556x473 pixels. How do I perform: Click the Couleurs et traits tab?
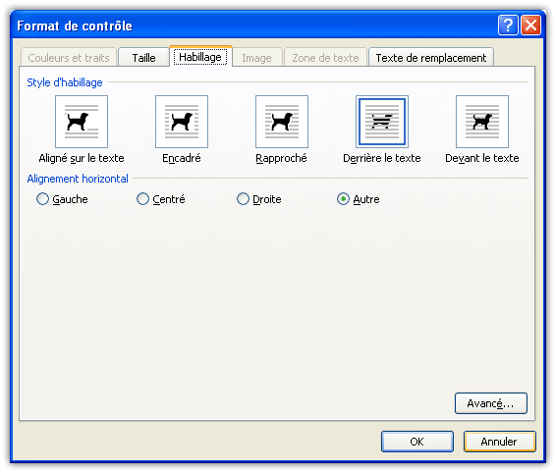69,57
